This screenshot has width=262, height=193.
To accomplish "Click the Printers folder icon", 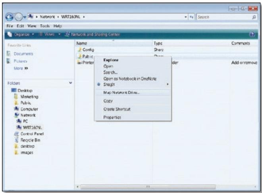I will [x=79, y=62].
